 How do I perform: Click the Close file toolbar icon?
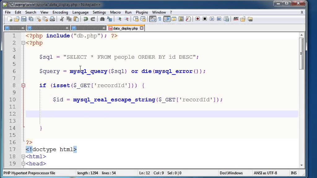(x=38, y=19)
